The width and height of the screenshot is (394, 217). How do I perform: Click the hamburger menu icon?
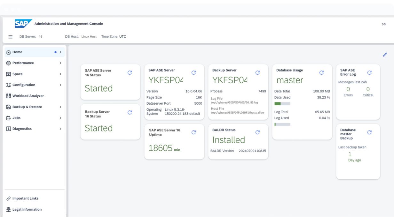[11, 37]
